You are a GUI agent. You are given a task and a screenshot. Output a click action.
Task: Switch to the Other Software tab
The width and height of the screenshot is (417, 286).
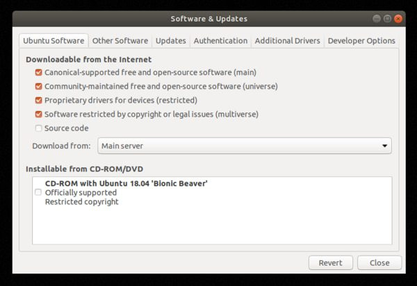point(120,41)
